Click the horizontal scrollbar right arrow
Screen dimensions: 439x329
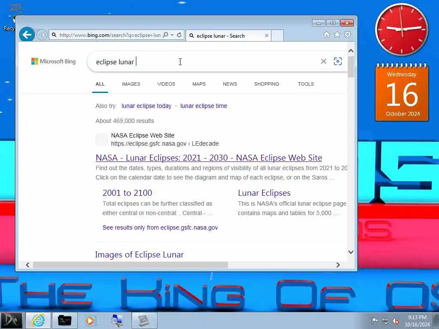tap(338, 265)
